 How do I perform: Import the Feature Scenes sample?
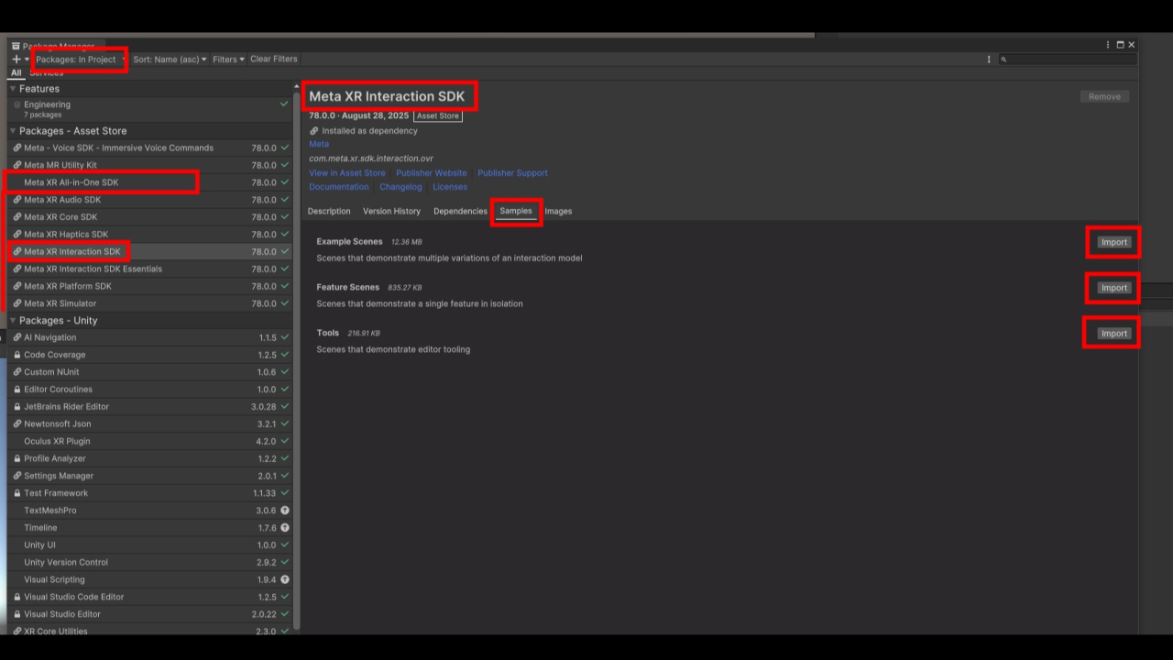1114,288
